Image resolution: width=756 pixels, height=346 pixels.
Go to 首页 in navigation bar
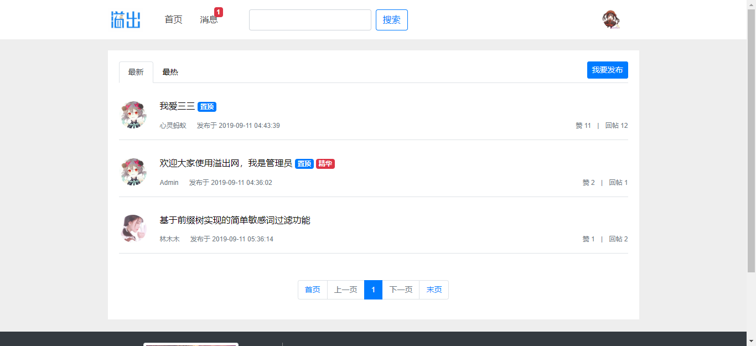click(173, 19)
